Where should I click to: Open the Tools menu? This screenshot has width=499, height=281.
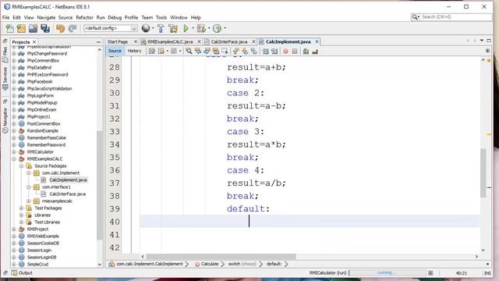[x=161, y=17]
